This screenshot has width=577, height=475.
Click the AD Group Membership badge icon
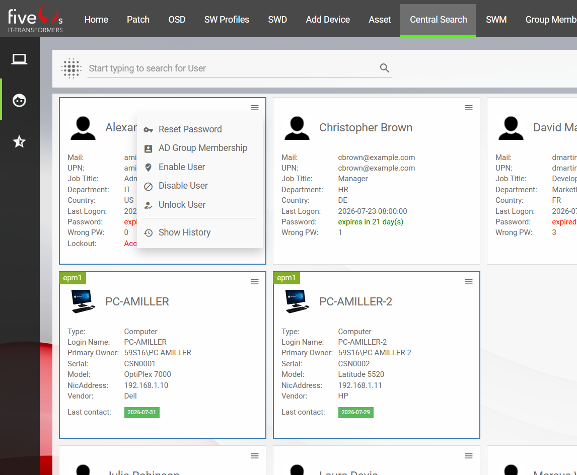149,148
